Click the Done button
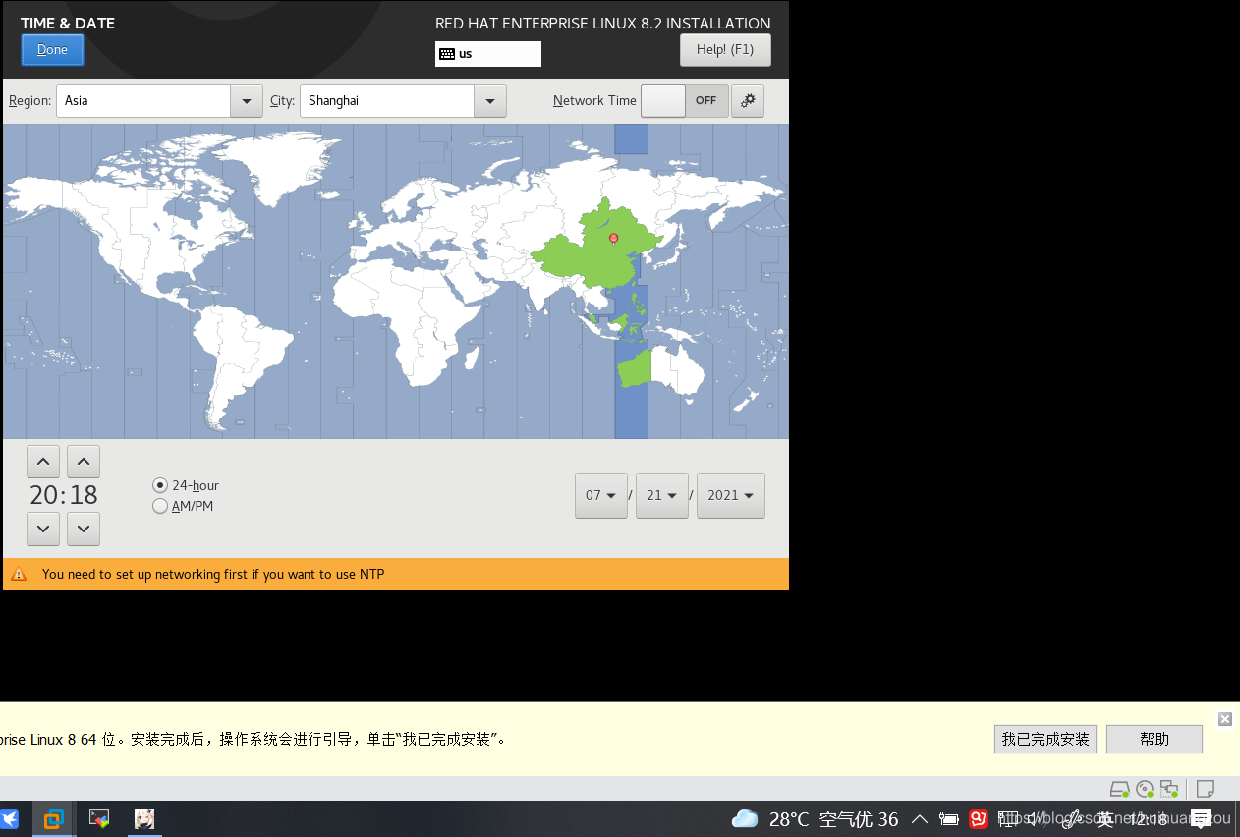The image size is (1240, 837). (x=52, y=50)
